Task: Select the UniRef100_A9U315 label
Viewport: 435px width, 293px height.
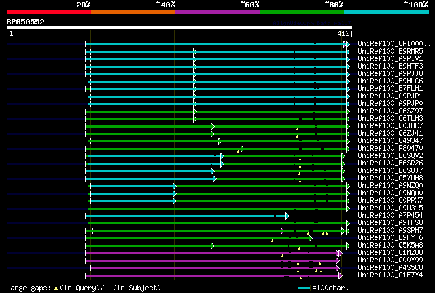Action: pos(390,208)
